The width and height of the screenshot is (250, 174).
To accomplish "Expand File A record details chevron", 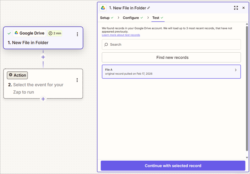I will click(x=236, y=70).
